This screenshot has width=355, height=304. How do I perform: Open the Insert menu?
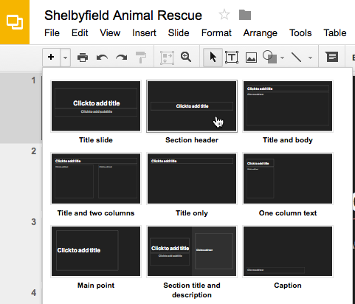[144, 33]
